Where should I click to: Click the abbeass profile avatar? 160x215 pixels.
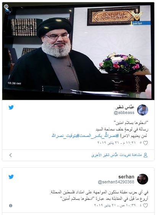pos(142,110)
